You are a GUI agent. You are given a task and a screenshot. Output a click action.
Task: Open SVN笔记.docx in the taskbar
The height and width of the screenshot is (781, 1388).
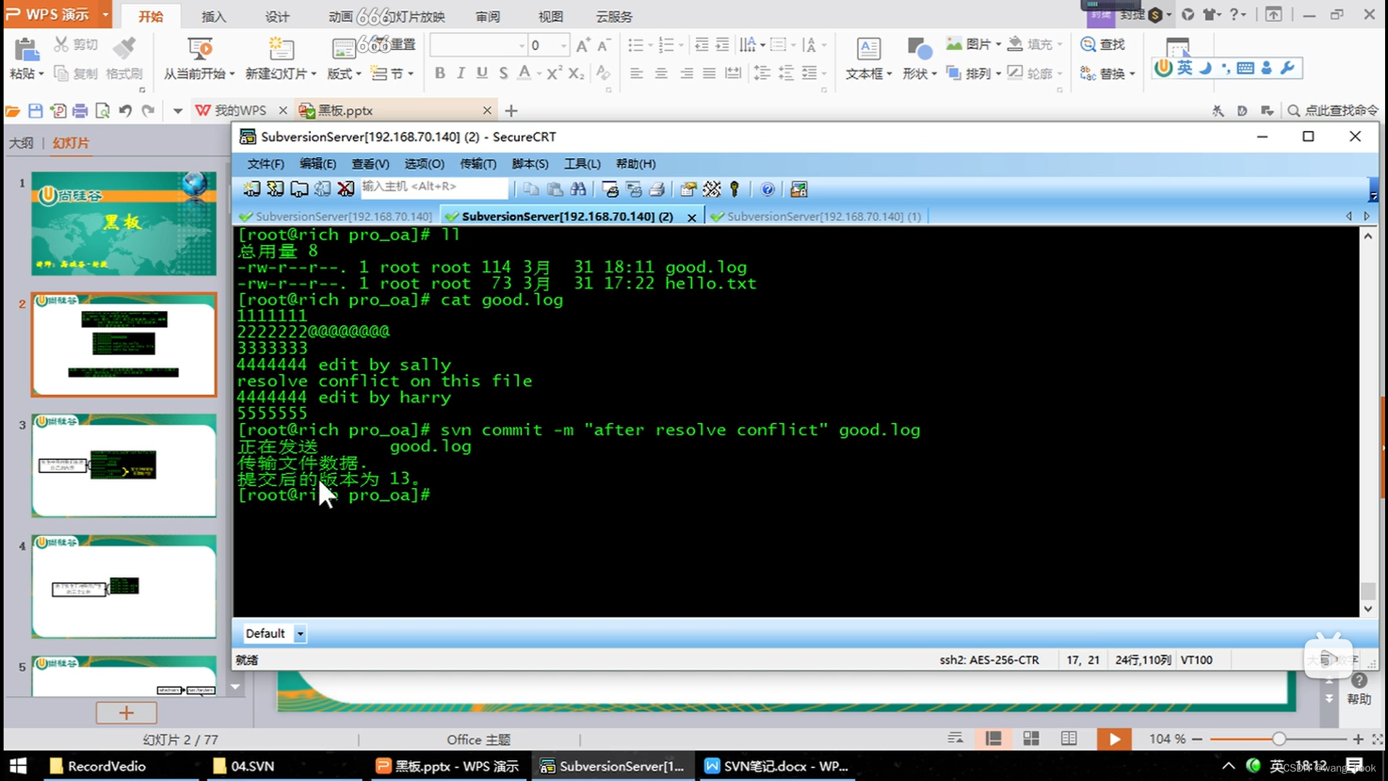777,766
